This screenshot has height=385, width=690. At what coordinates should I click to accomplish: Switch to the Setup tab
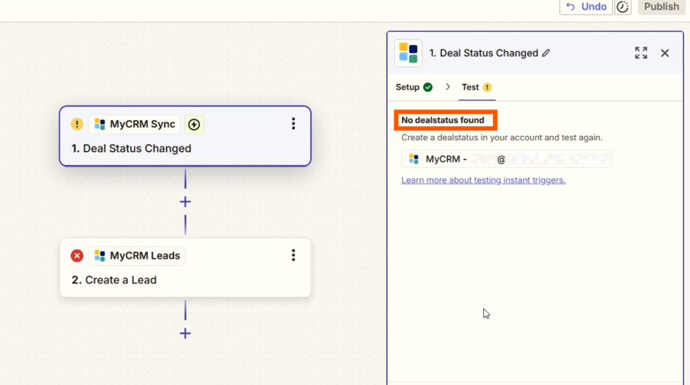pyautogui.click(x=413, y=87)
